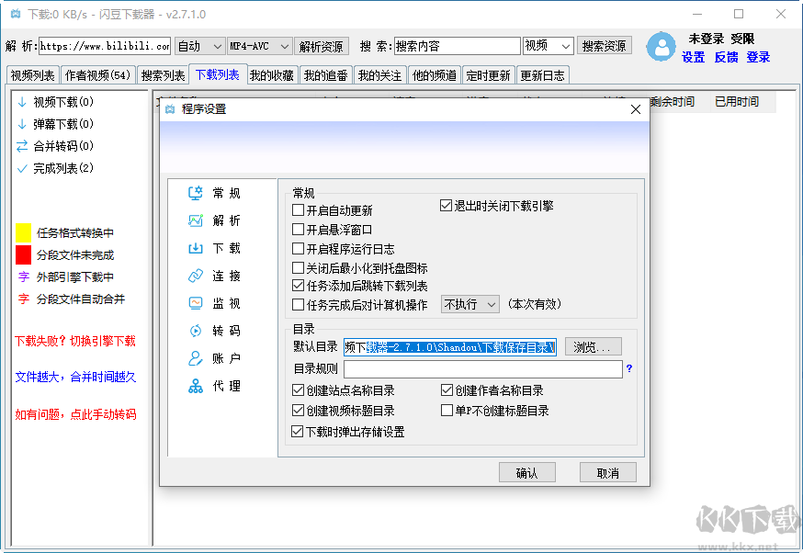803x553 pixels.
Task: Click 下载失败？切换引擎下载 link
Action: tap(74, 341)
